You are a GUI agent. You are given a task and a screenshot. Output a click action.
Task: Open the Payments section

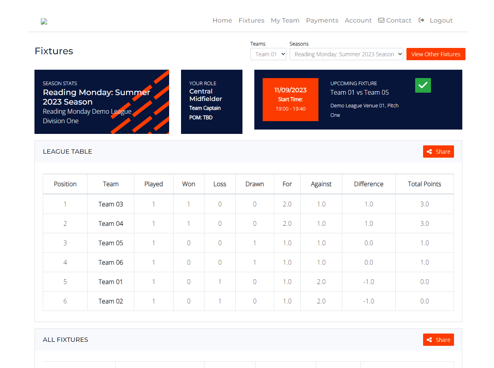322,20
